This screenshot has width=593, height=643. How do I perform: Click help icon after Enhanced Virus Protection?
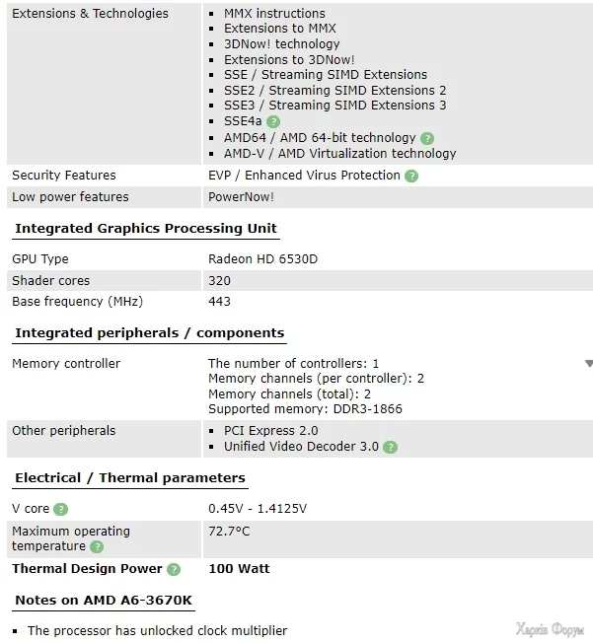point(411,176)
